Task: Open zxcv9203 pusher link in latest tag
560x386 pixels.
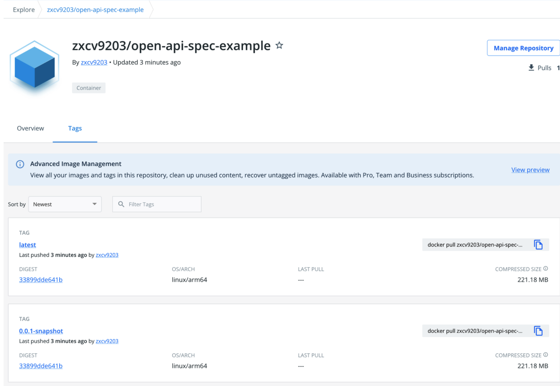Action: [x=107, y=255]
